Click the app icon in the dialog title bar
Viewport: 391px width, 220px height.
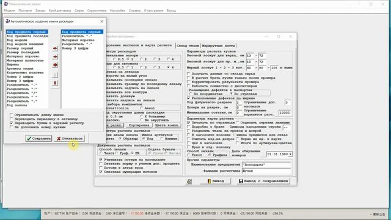click(7, 21)
